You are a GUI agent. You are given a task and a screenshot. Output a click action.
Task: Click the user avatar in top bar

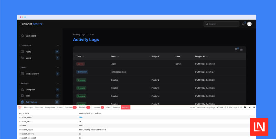[x=249, y=24]
